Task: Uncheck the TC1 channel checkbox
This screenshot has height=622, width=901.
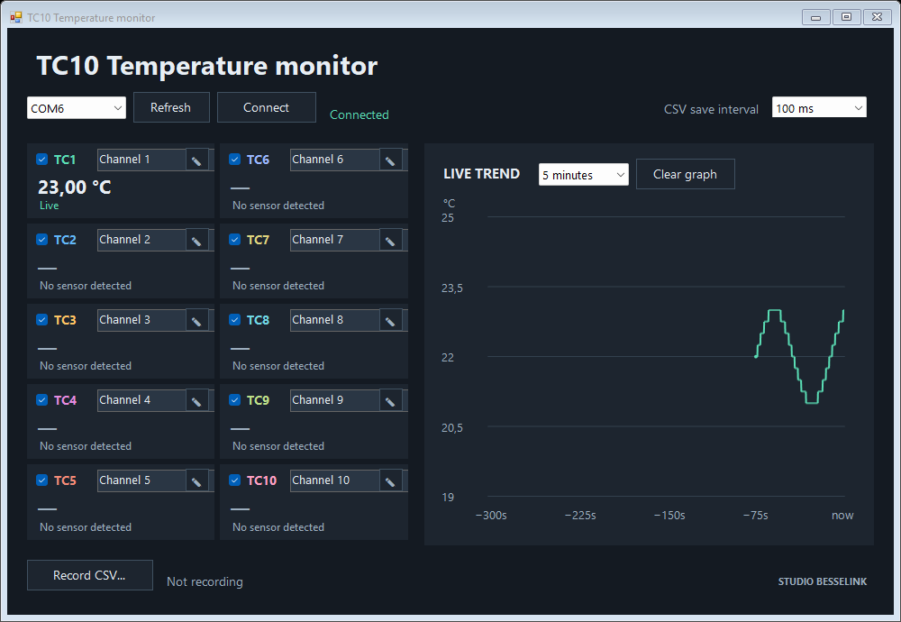Action: [x=42, y=160]
